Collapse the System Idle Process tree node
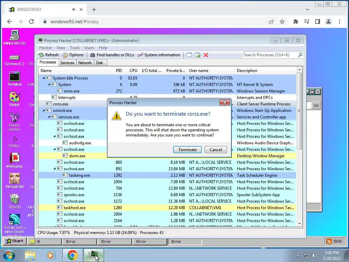349x262 pixels. pos(44,78)
